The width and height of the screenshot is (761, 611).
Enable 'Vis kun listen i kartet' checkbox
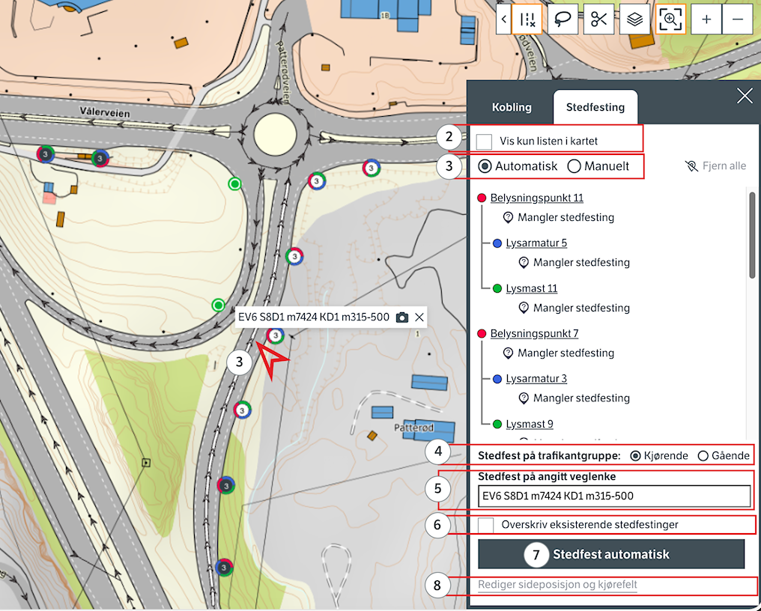[485, 141]
